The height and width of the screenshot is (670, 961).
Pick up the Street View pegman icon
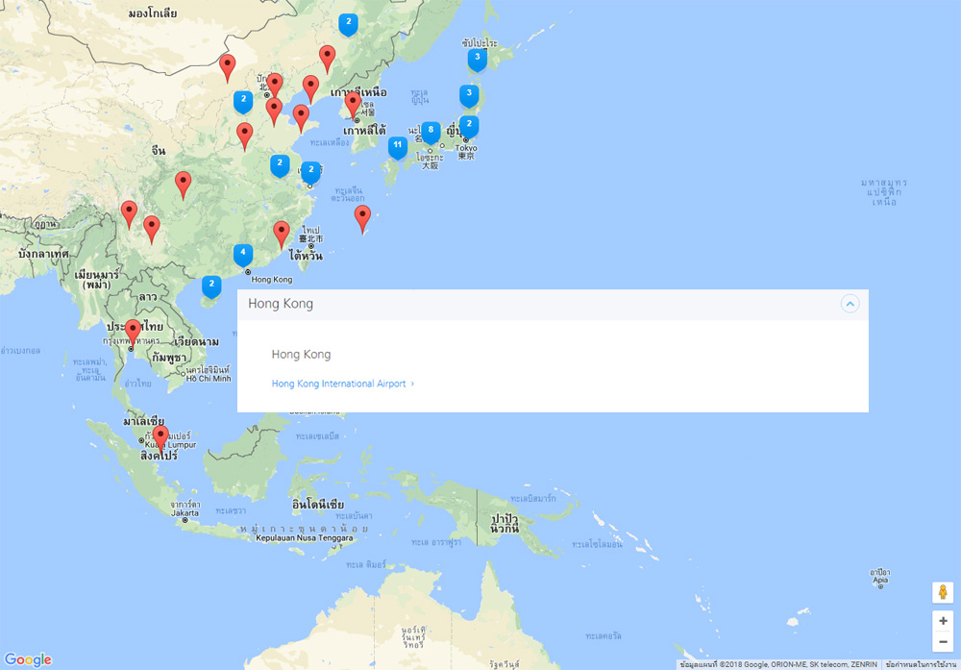point(943,592)
